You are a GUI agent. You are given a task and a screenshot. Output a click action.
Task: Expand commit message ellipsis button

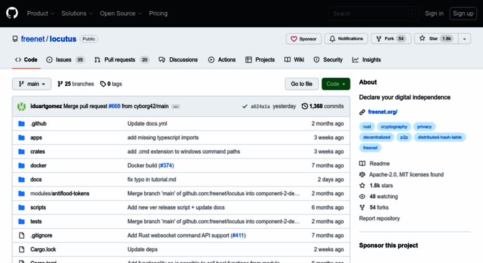tap(175, 106)
